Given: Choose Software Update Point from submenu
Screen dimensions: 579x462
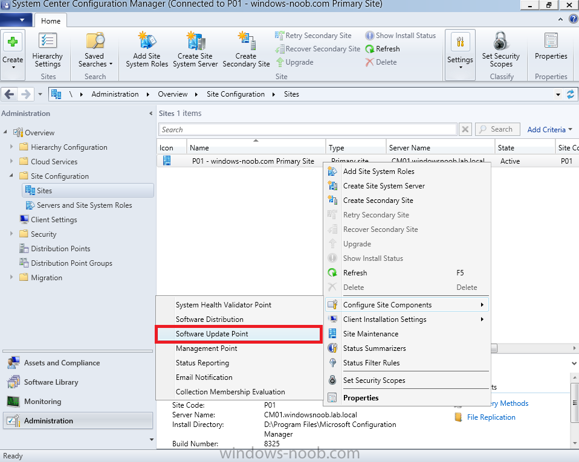Looking at the screenshot, I should (x=239, y=334).
